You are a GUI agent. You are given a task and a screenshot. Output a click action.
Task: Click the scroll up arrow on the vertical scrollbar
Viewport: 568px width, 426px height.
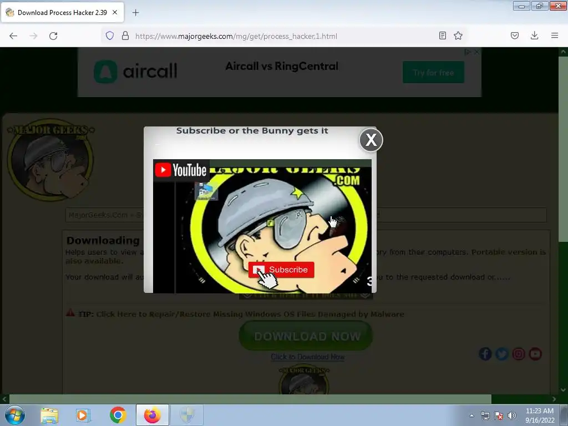pyautogui.click(x=564, y=52)
